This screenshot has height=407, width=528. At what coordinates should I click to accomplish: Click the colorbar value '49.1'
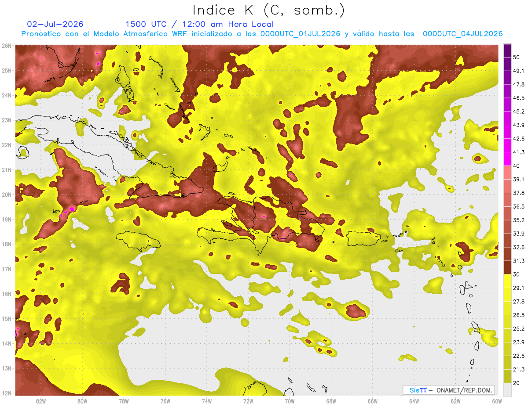518,71
